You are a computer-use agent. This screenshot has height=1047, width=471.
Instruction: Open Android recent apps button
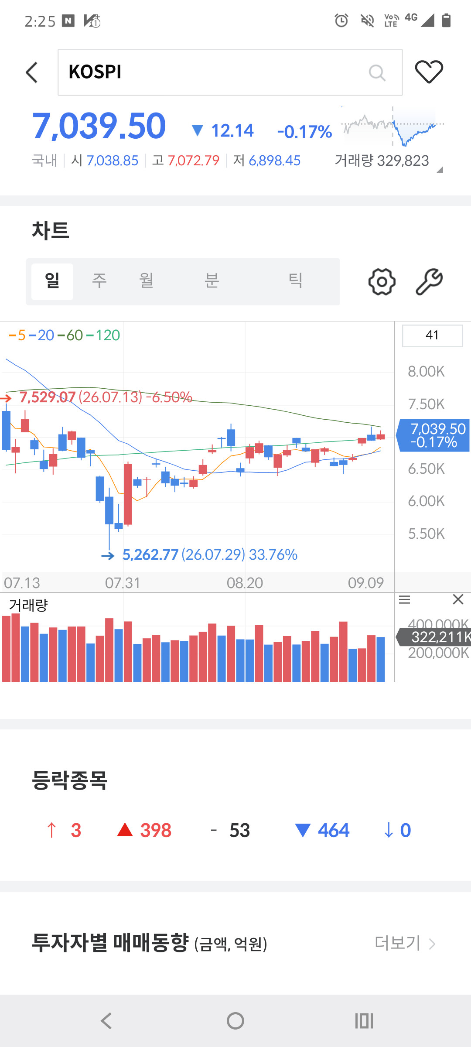pos(364,1021)
